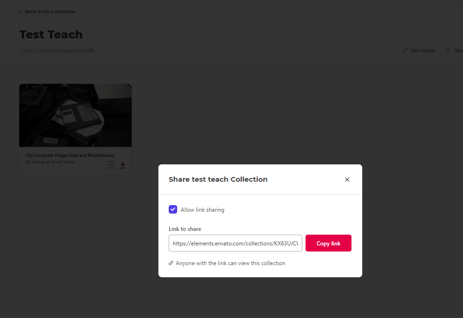Visit author icetray's profile link
Viewport: 463px width, 318px height.
[x=38, y=162]
